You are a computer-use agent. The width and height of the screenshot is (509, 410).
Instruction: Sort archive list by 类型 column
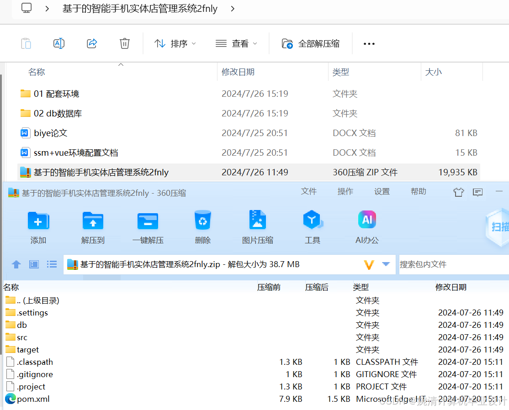click(x=361, y=287)
